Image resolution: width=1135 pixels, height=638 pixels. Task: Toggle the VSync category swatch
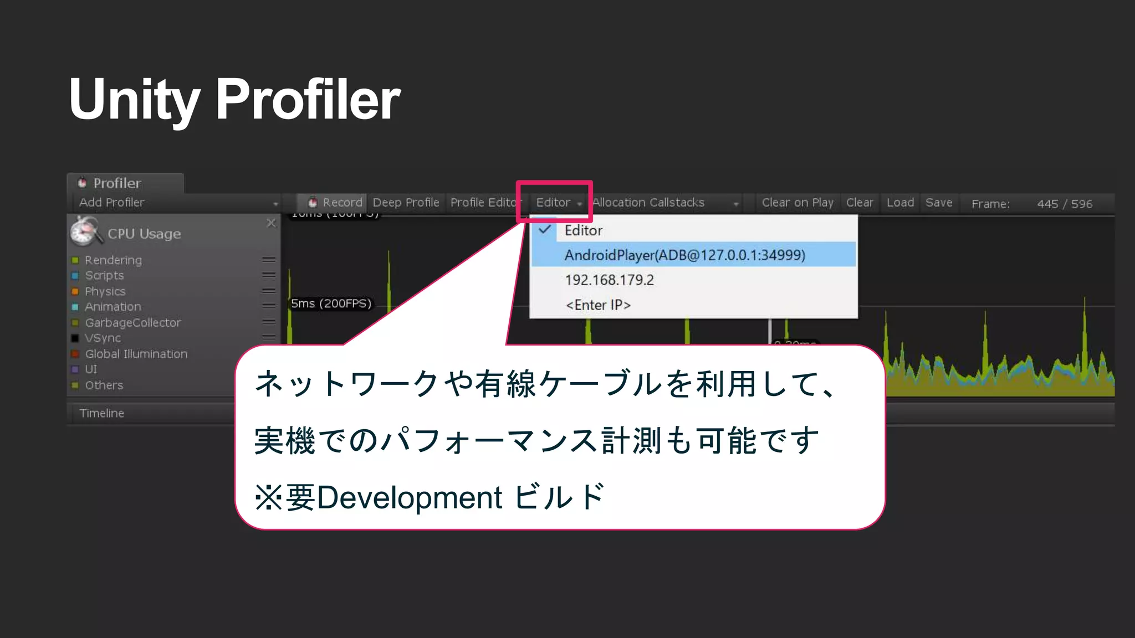75,338
